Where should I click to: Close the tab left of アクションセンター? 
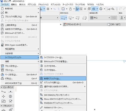pos(61,24)
